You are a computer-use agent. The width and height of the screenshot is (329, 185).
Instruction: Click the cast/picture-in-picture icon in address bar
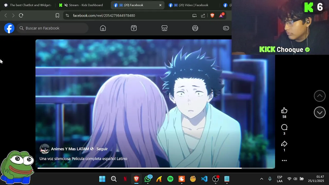pyautogui.click(x=195, y=15)
